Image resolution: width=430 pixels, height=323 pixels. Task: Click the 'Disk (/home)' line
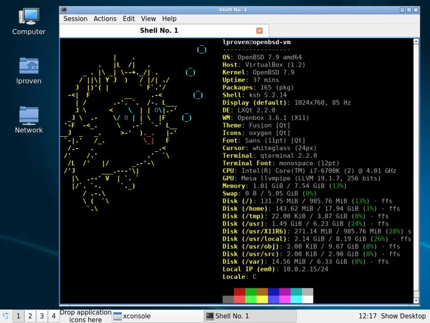[311, 209]
